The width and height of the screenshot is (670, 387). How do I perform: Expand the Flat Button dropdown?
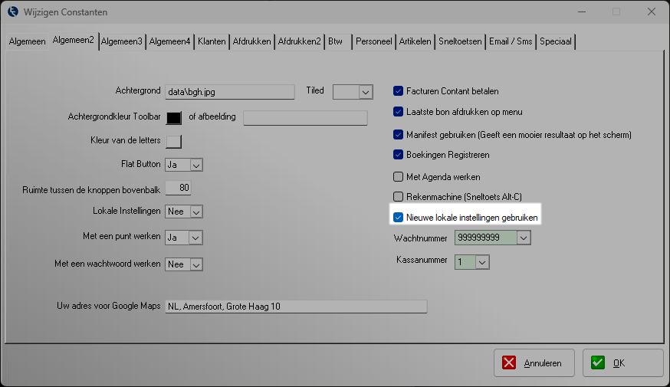coord(195,165)
